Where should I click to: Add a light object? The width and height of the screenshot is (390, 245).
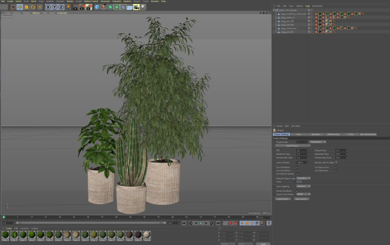143,7
